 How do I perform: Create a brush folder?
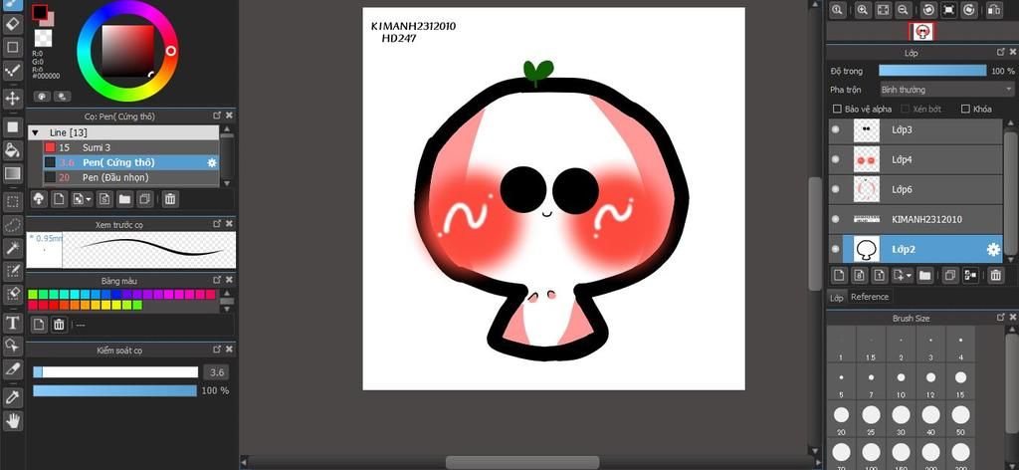tap(124, 199)
